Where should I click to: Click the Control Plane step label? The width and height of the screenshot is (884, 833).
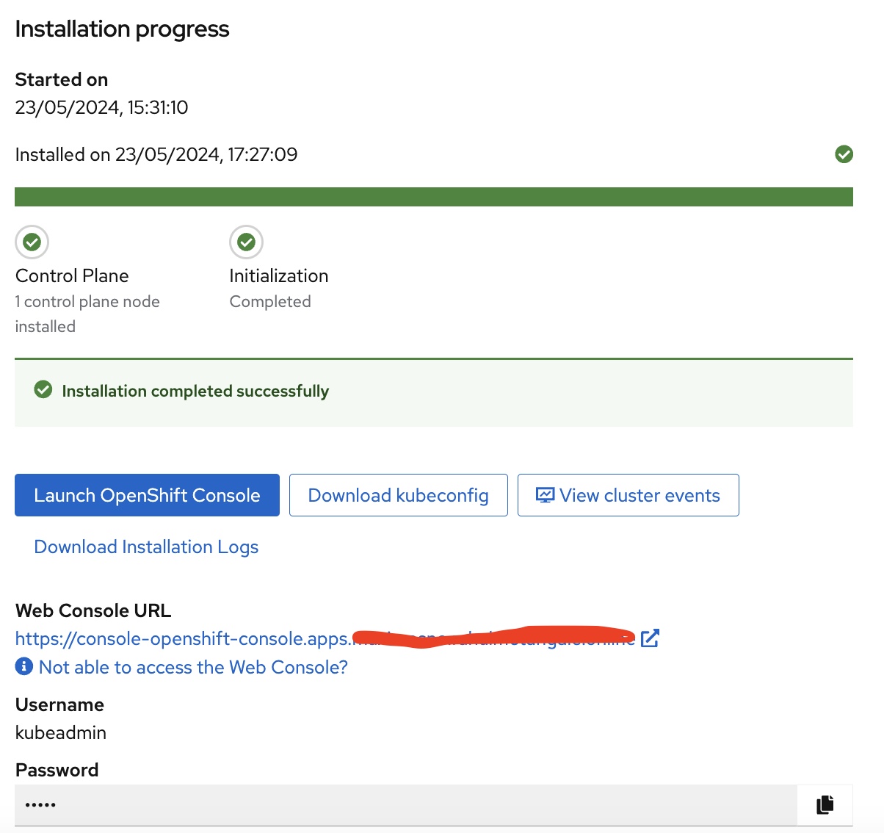point(72,275)
